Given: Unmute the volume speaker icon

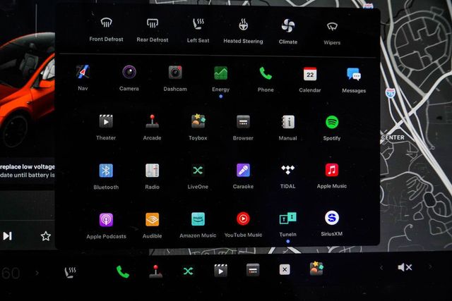Looking at the screenshot, I should pos(405,267).
